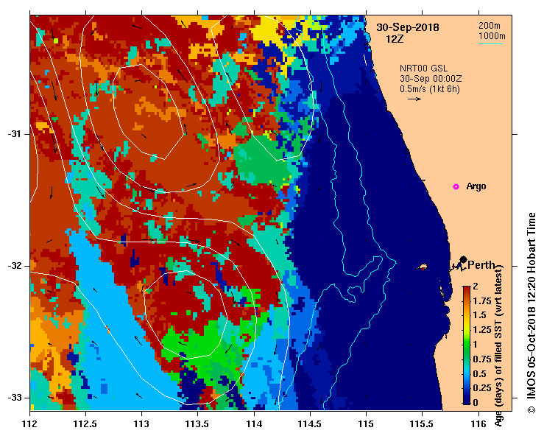The width and height of the screenshot is (544, 436).
Task: Click the longitude '116' axis label
Action: click(478, 424)
